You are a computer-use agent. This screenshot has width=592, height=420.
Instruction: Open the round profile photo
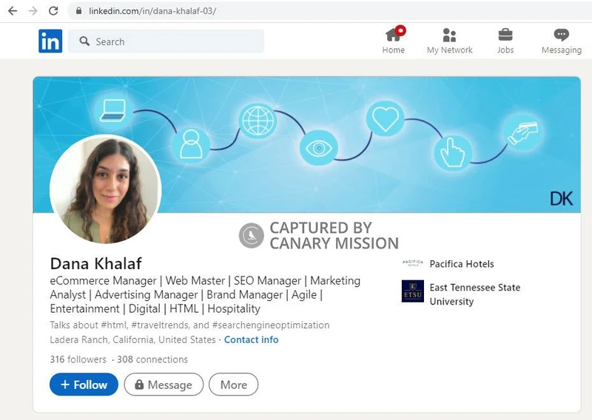click(106, 189)
